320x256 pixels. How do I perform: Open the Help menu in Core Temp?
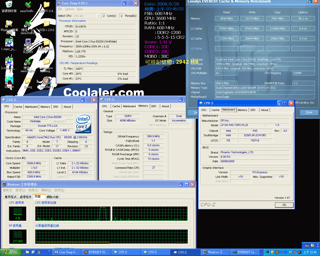pos(80,9)
